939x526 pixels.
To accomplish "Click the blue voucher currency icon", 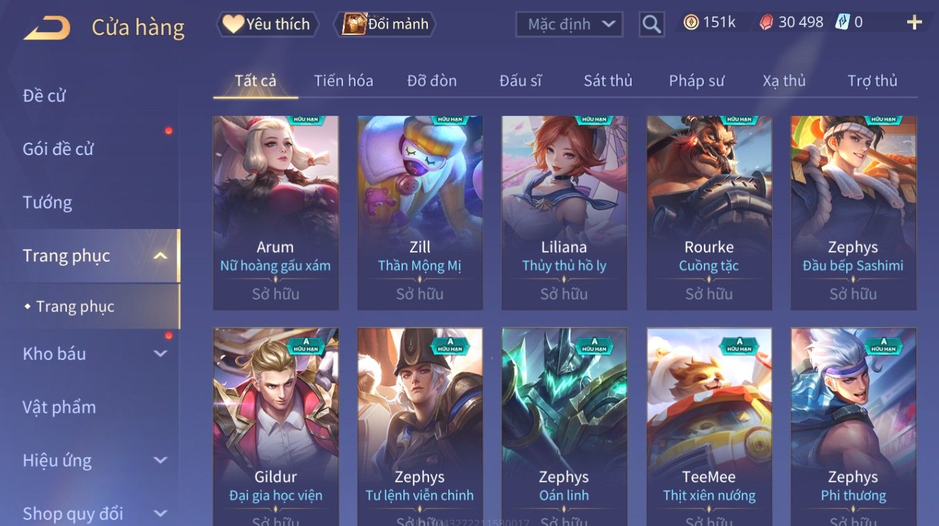I will (x=842, y=22).
